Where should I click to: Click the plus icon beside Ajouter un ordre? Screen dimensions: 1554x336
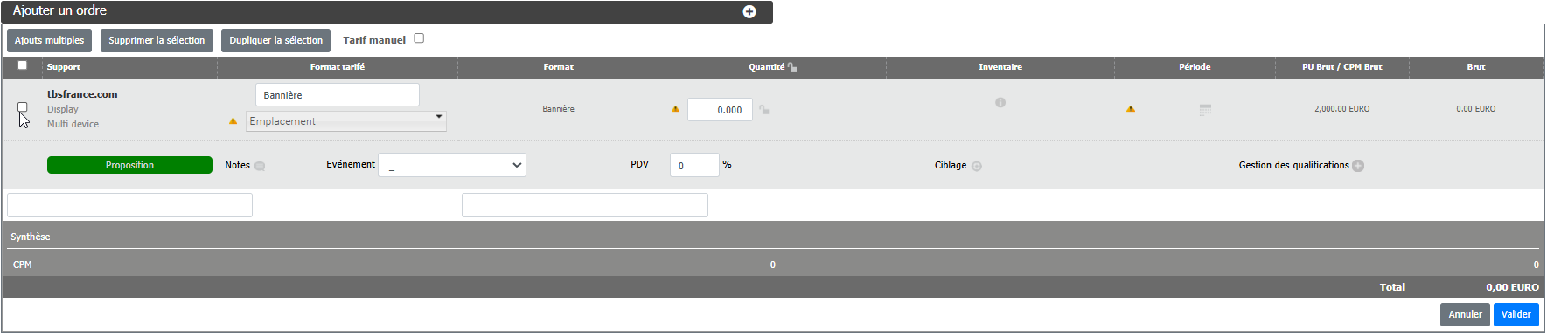749,11
